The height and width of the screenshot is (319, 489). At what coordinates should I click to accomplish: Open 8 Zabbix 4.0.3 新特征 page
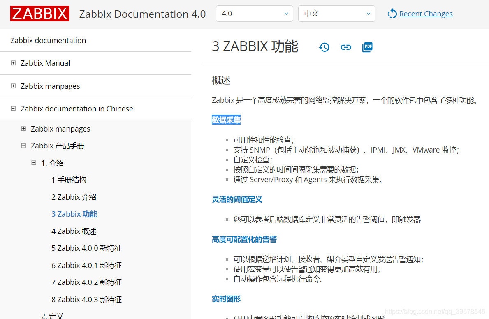click(86, 299)
